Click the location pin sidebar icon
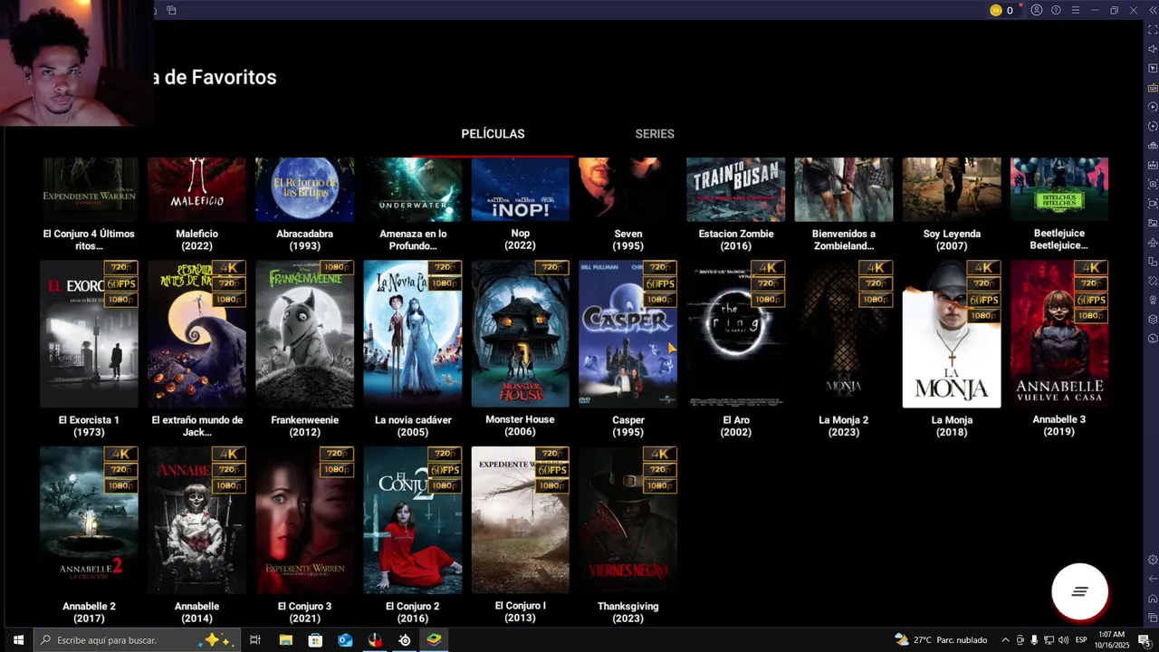1159x652 pixels. [1153, 300]
